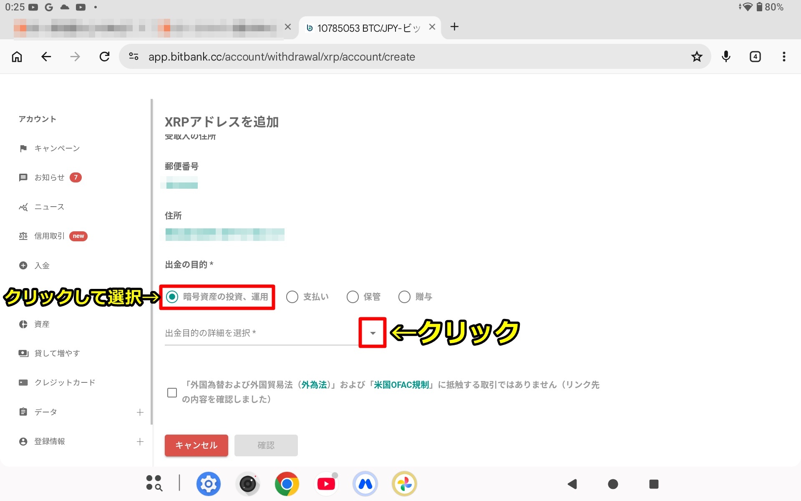801x501 pixels.
Task: Launch Google Photos from the taskbar
Action: point(404,484)
